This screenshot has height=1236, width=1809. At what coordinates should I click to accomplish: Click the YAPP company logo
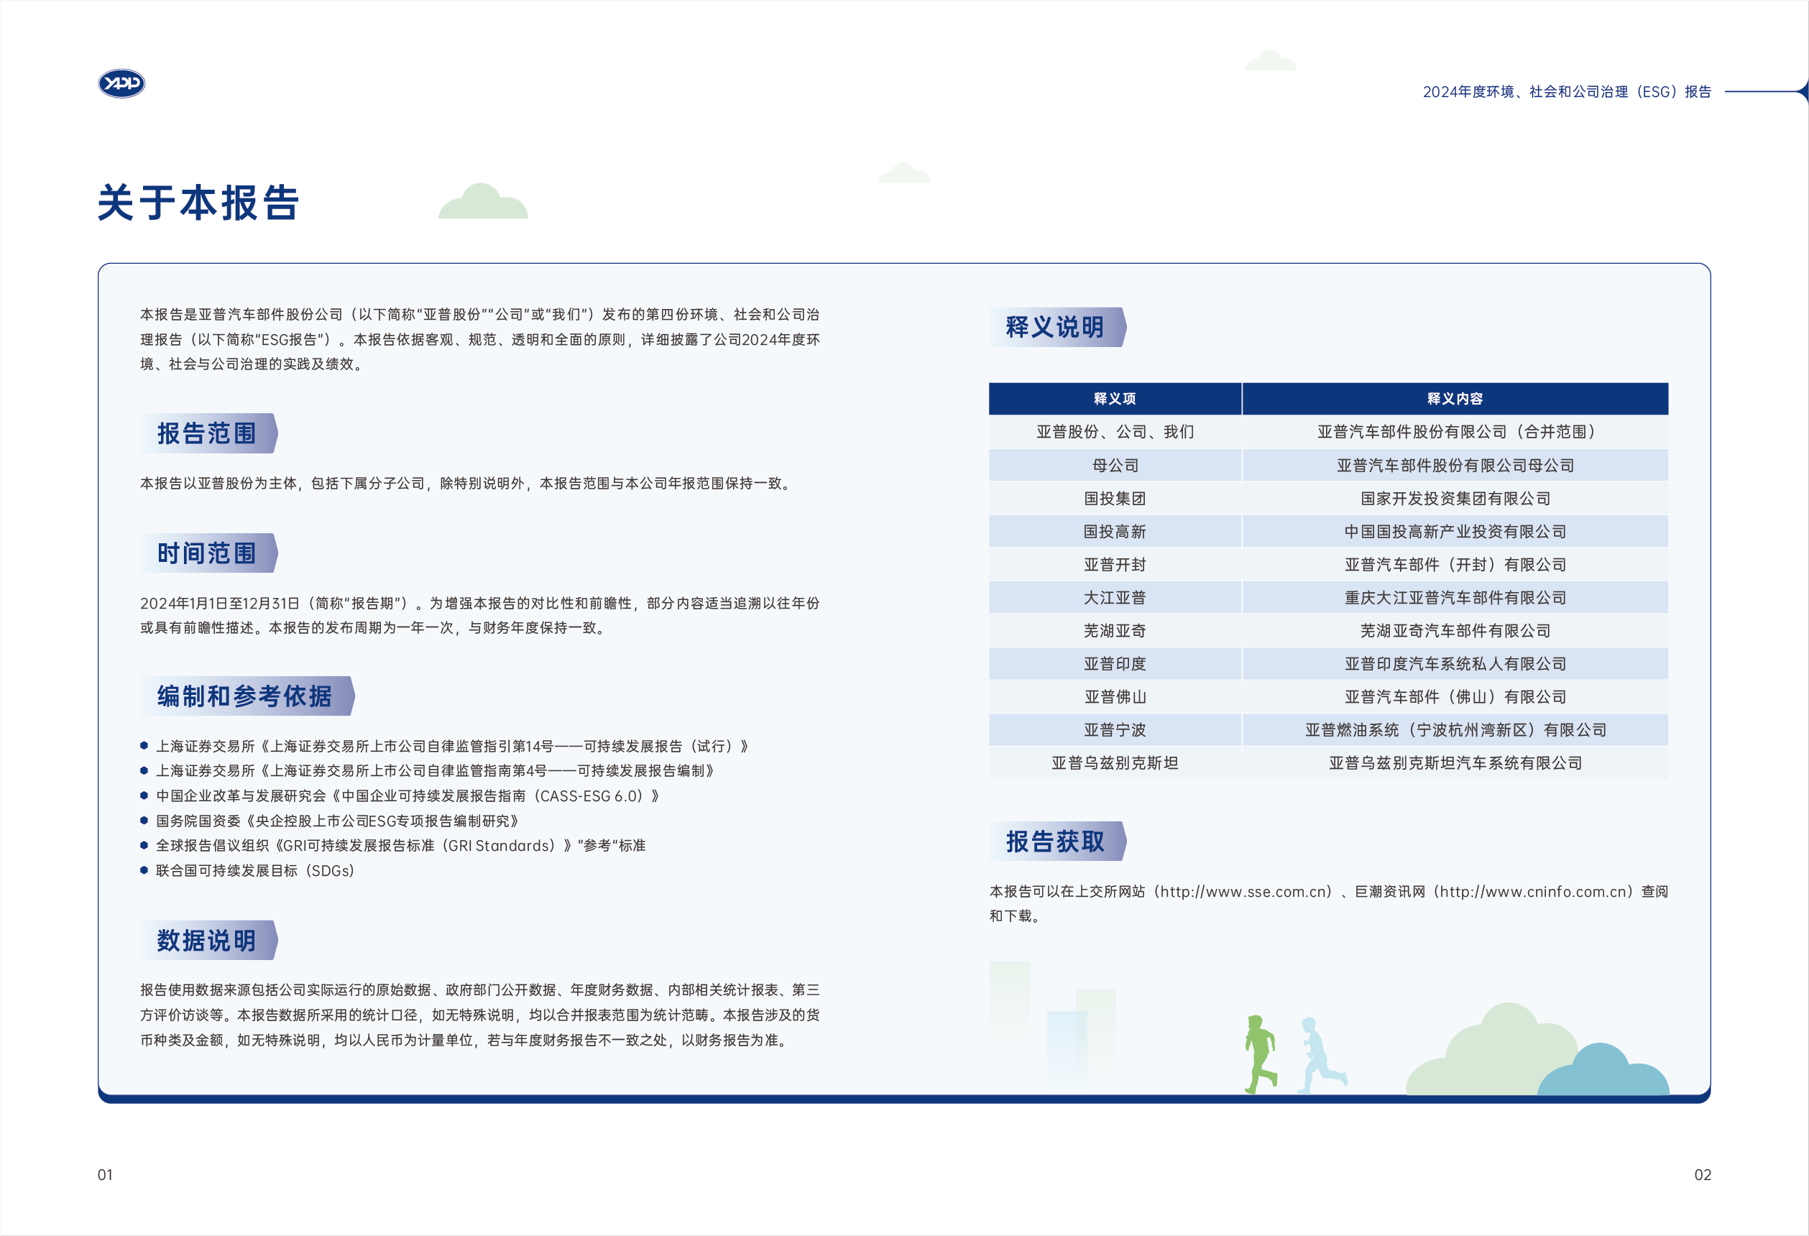click(x=121, y=83)
